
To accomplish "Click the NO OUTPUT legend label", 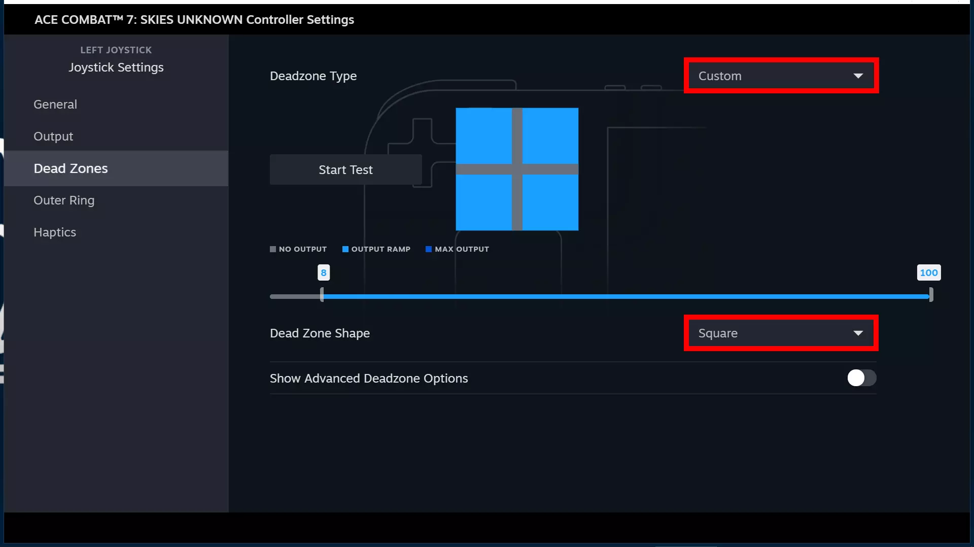I will pos(303,249).
